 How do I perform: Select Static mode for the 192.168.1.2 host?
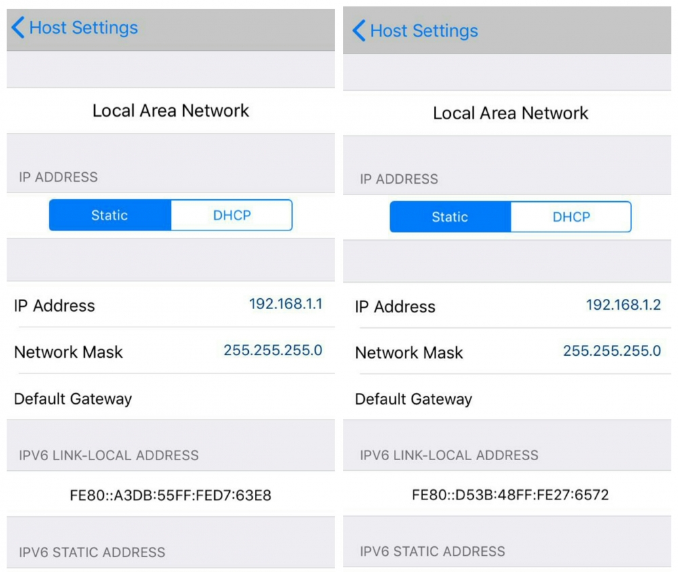click(x=450, y=217)
